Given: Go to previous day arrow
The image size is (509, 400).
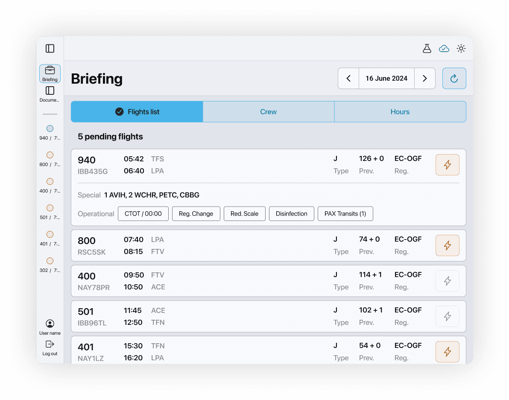Looking at the screenshot, I should [x=348, y=78].
